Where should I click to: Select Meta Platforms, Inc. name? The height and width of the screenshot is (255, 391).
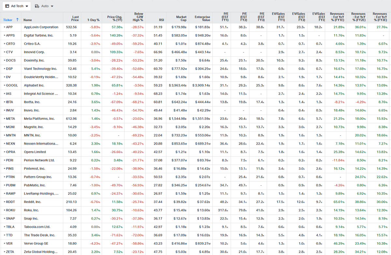pos(39,119)
